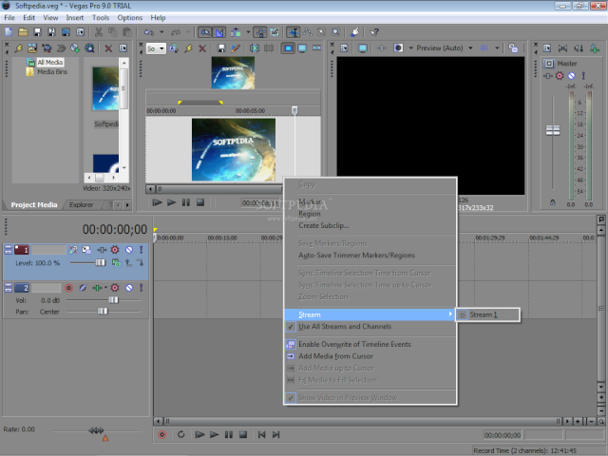The image size is (608, 456).
Task: Click the Remove selected media X icon
Action: [x=108, y=48]
